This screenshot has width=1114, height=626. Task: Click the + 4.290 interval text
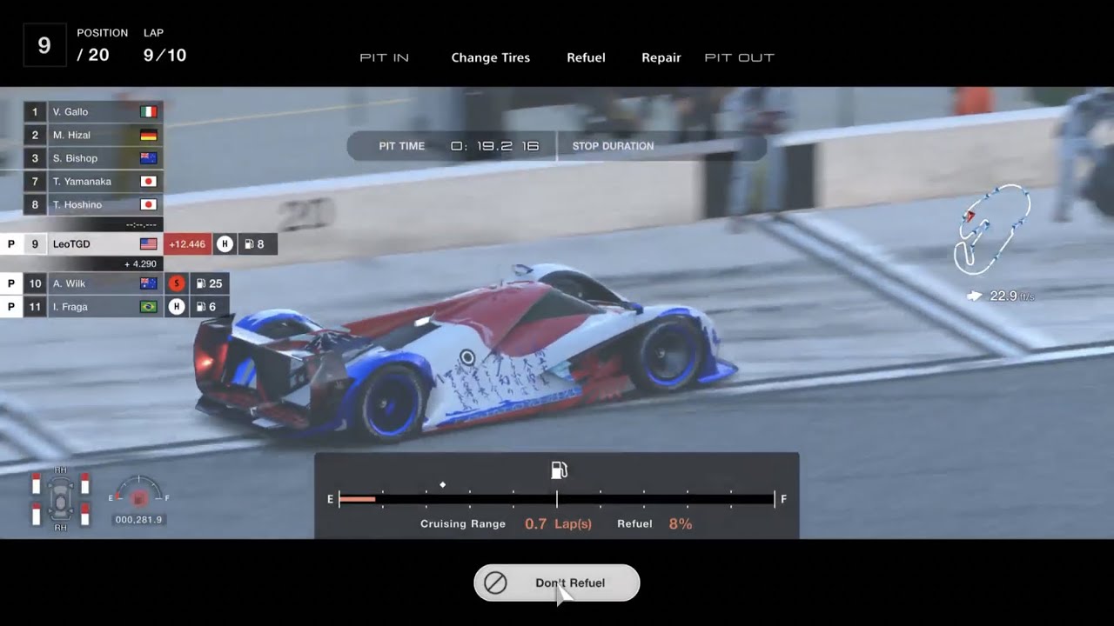(x=140, y=263)
